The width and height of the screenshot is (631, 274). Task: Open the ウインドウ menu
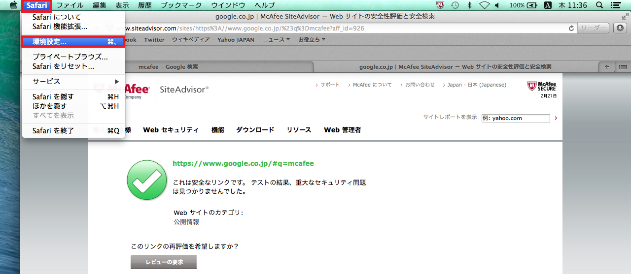(228, 5)
